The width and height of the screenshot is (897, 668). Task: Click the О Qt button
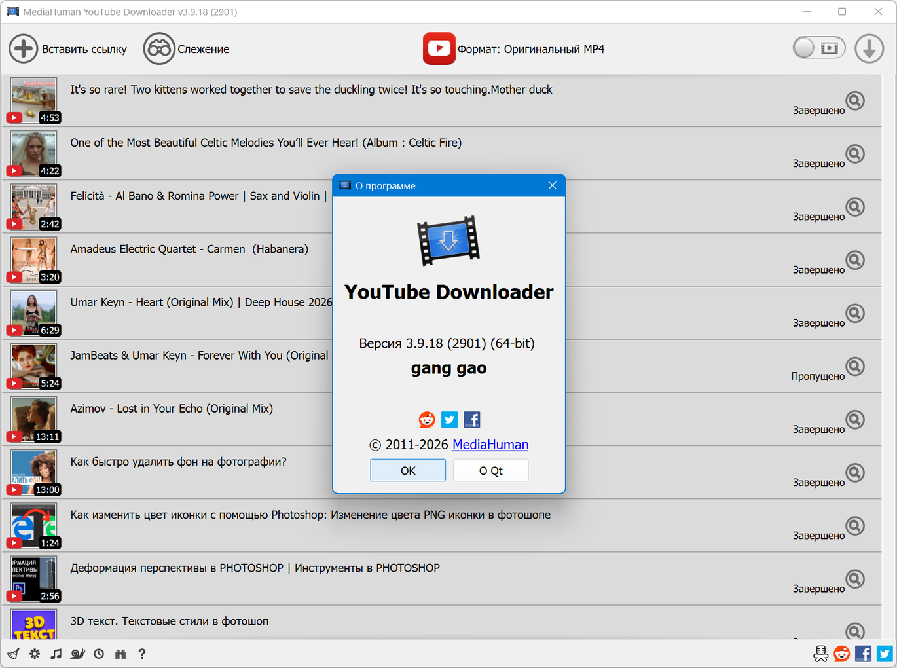pyautogui.click(x=490, y=471)
